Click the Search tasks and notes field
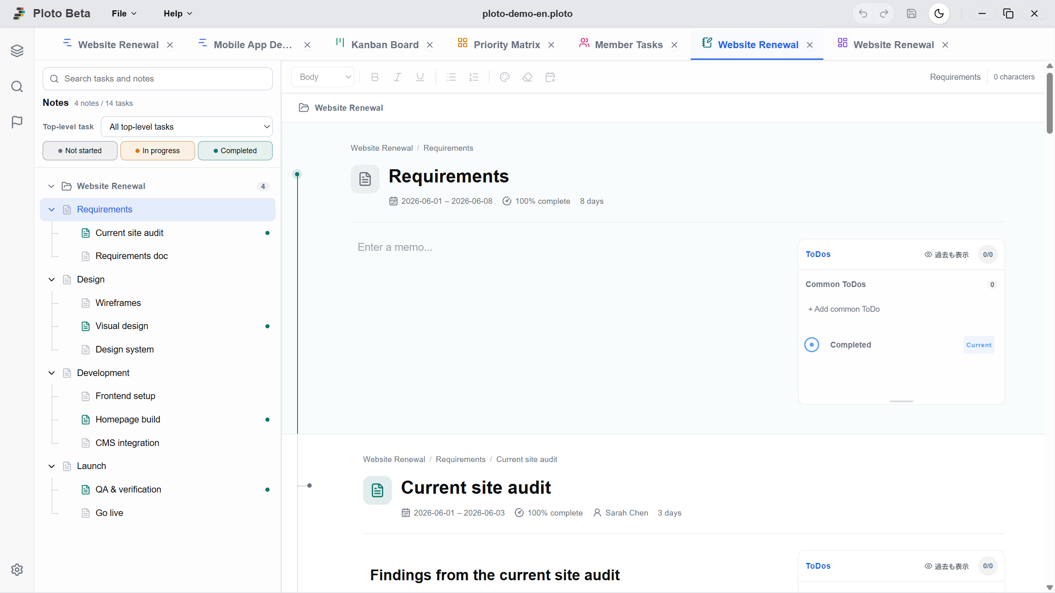The height and width of the screenshot is (593, 1055). click(157, 79)
